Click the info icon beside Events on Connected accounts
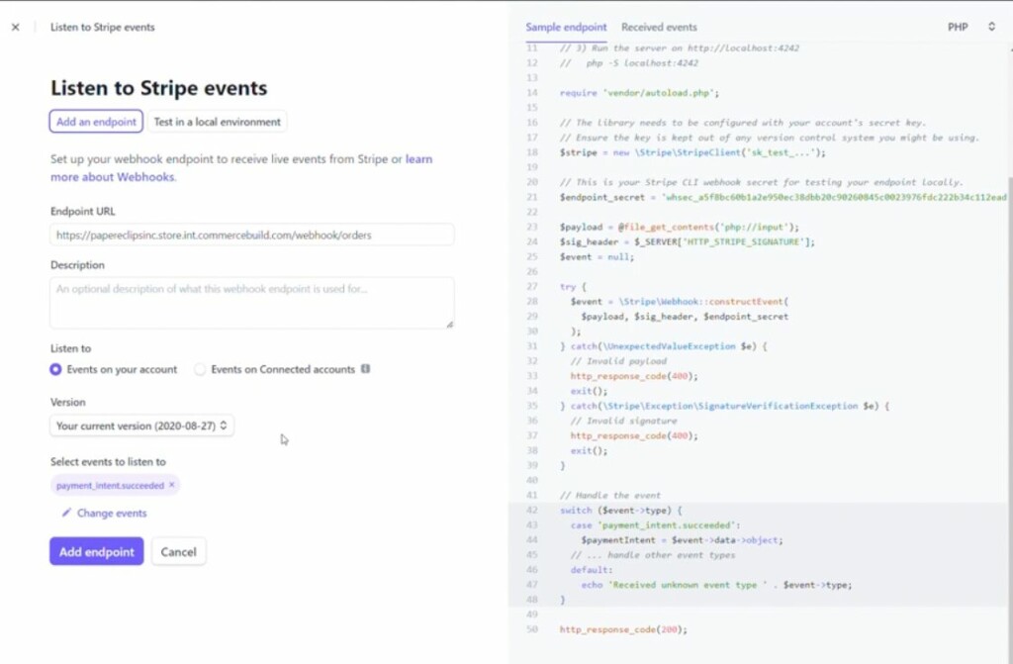 click(x=365, y=368)
